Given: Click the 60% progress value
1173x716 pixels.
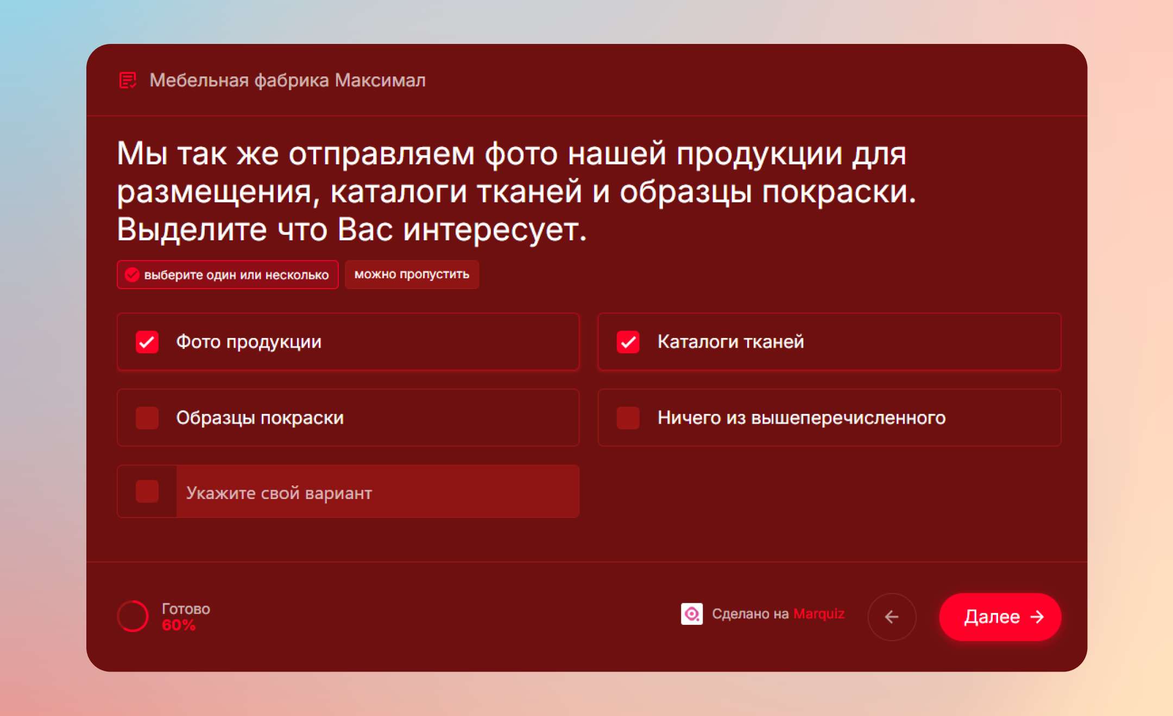Looking at the screenshot, I should click(179, 625).
